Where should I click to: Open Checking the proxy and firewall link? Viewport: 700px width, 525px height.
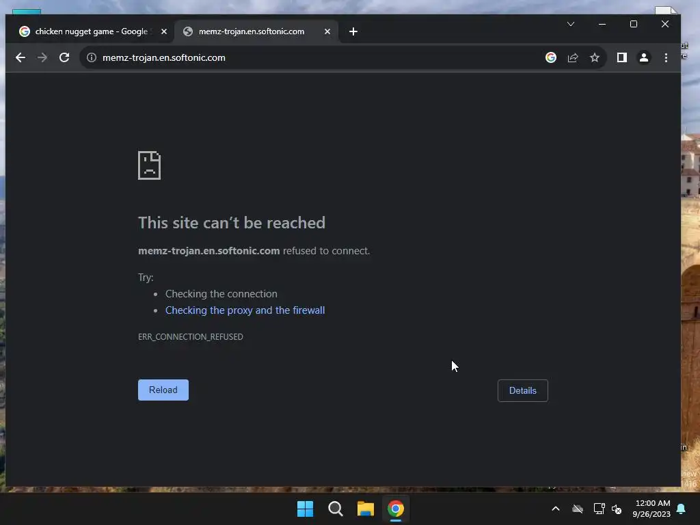point(245,310)
